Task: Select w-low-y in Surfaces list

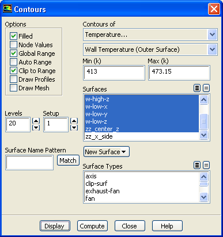Action: (142, 114)
